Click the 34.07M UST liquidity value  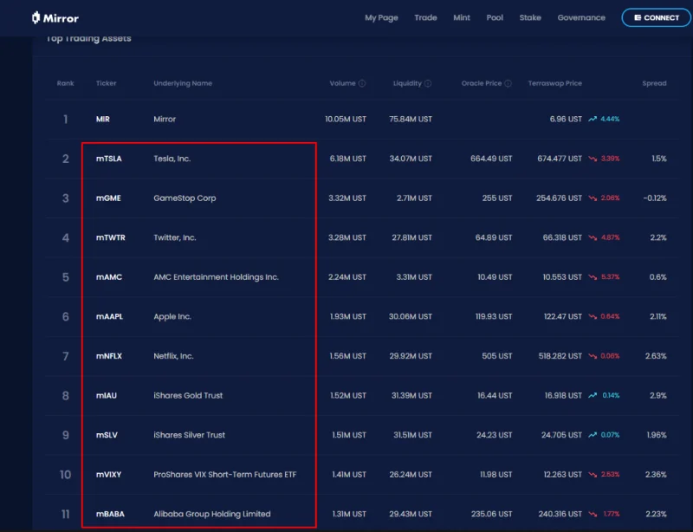[x=411, y=159]
